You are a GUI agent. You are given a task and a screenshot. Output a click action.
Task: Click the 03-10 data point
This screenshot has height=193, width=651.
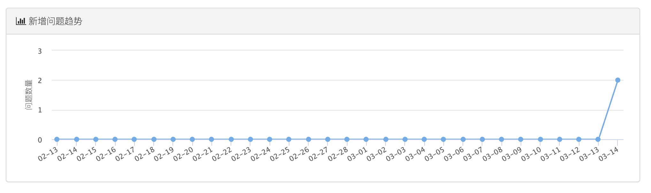click(x=540, y=139)
